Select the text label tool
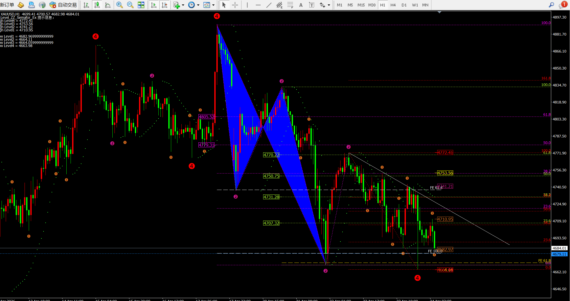This screenshot has width=570, height=301. [x=312, y=5]
